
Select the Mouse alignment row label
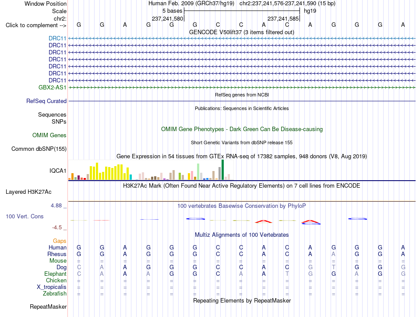[58, 261]
